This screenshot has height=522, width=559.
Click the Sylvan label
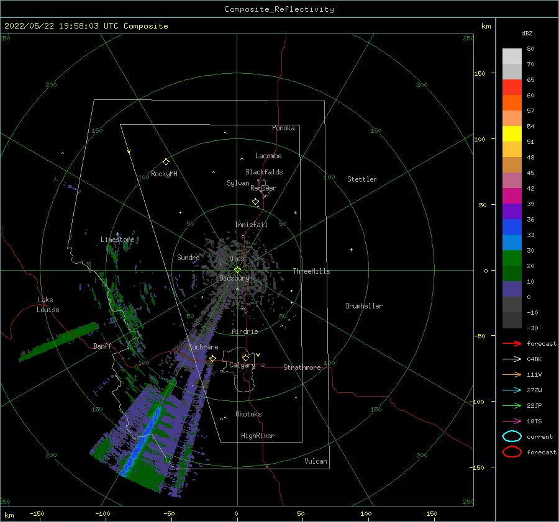238,183
